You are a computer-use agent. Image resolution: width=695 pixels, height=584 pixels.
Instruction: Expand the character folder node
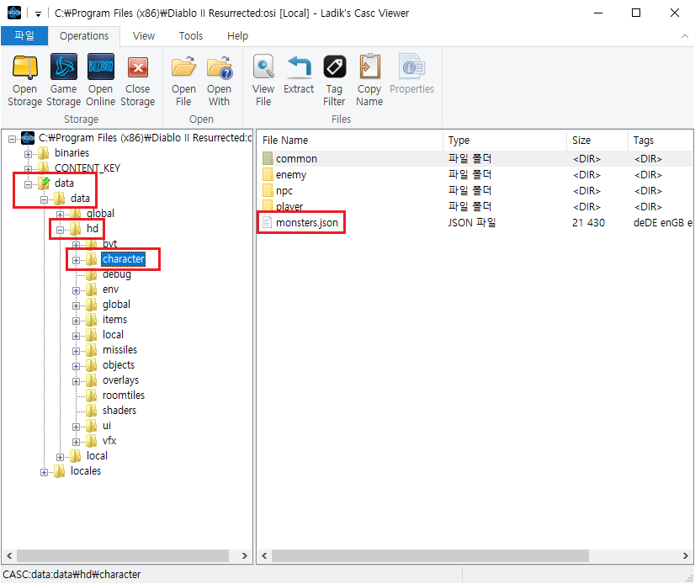[x=76, y=260]
